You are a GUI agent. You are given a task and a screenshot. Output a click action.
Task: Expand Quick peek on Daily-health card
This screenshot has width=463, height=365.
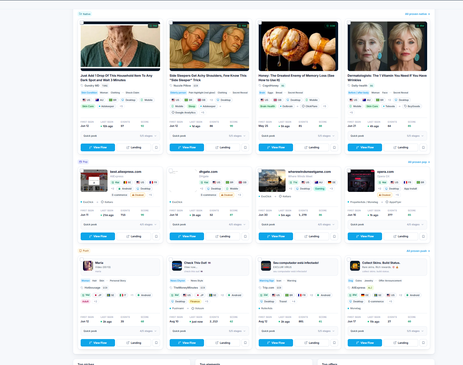pos(387,136)
